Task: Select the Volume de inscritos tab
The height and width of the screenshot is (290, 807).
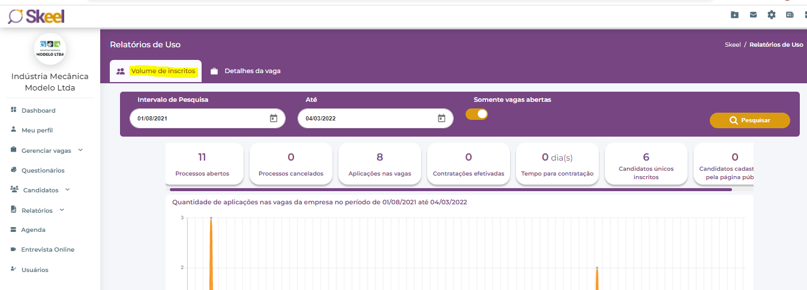Action: [x=163, y=71]
